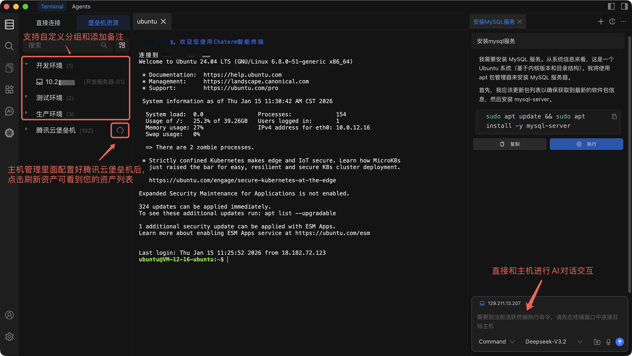Copy the code block with copy icon
This screenshot has width=632, height=356.
[614, 117]
